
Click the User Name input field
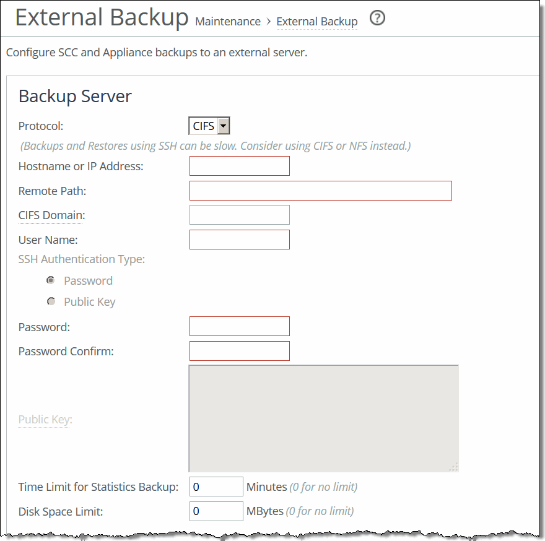tap(239, 239)
